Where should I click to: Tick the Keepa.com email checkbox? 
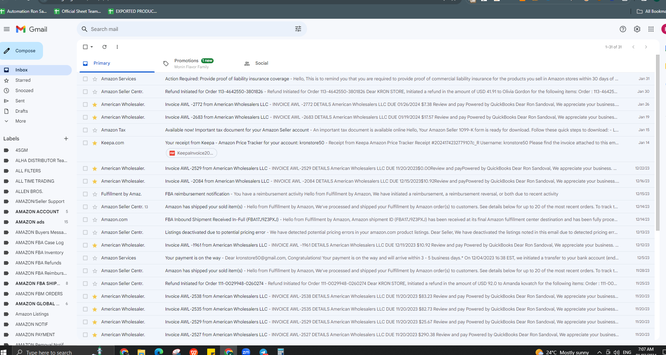(85, 143)
